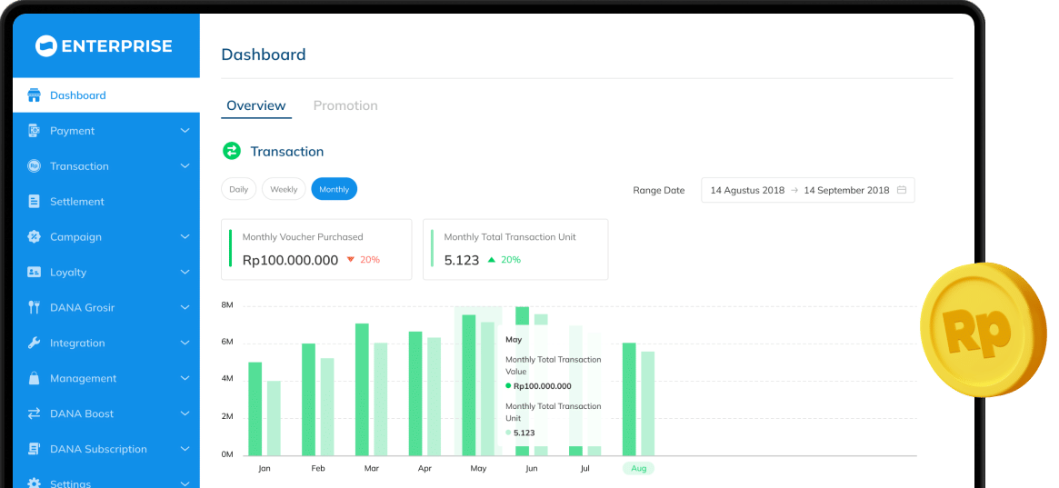Viewport: 1059px width, 488px height.
Task: Click the Dashboard storefront icon
Action: (x=34, y=95)
